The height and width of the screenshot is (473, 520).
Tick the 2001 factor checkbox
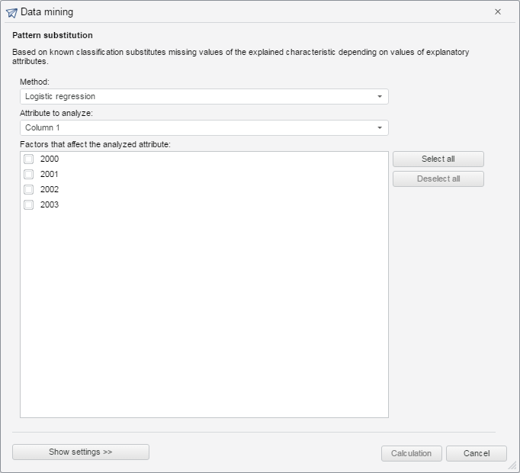[x=29, y=175]
